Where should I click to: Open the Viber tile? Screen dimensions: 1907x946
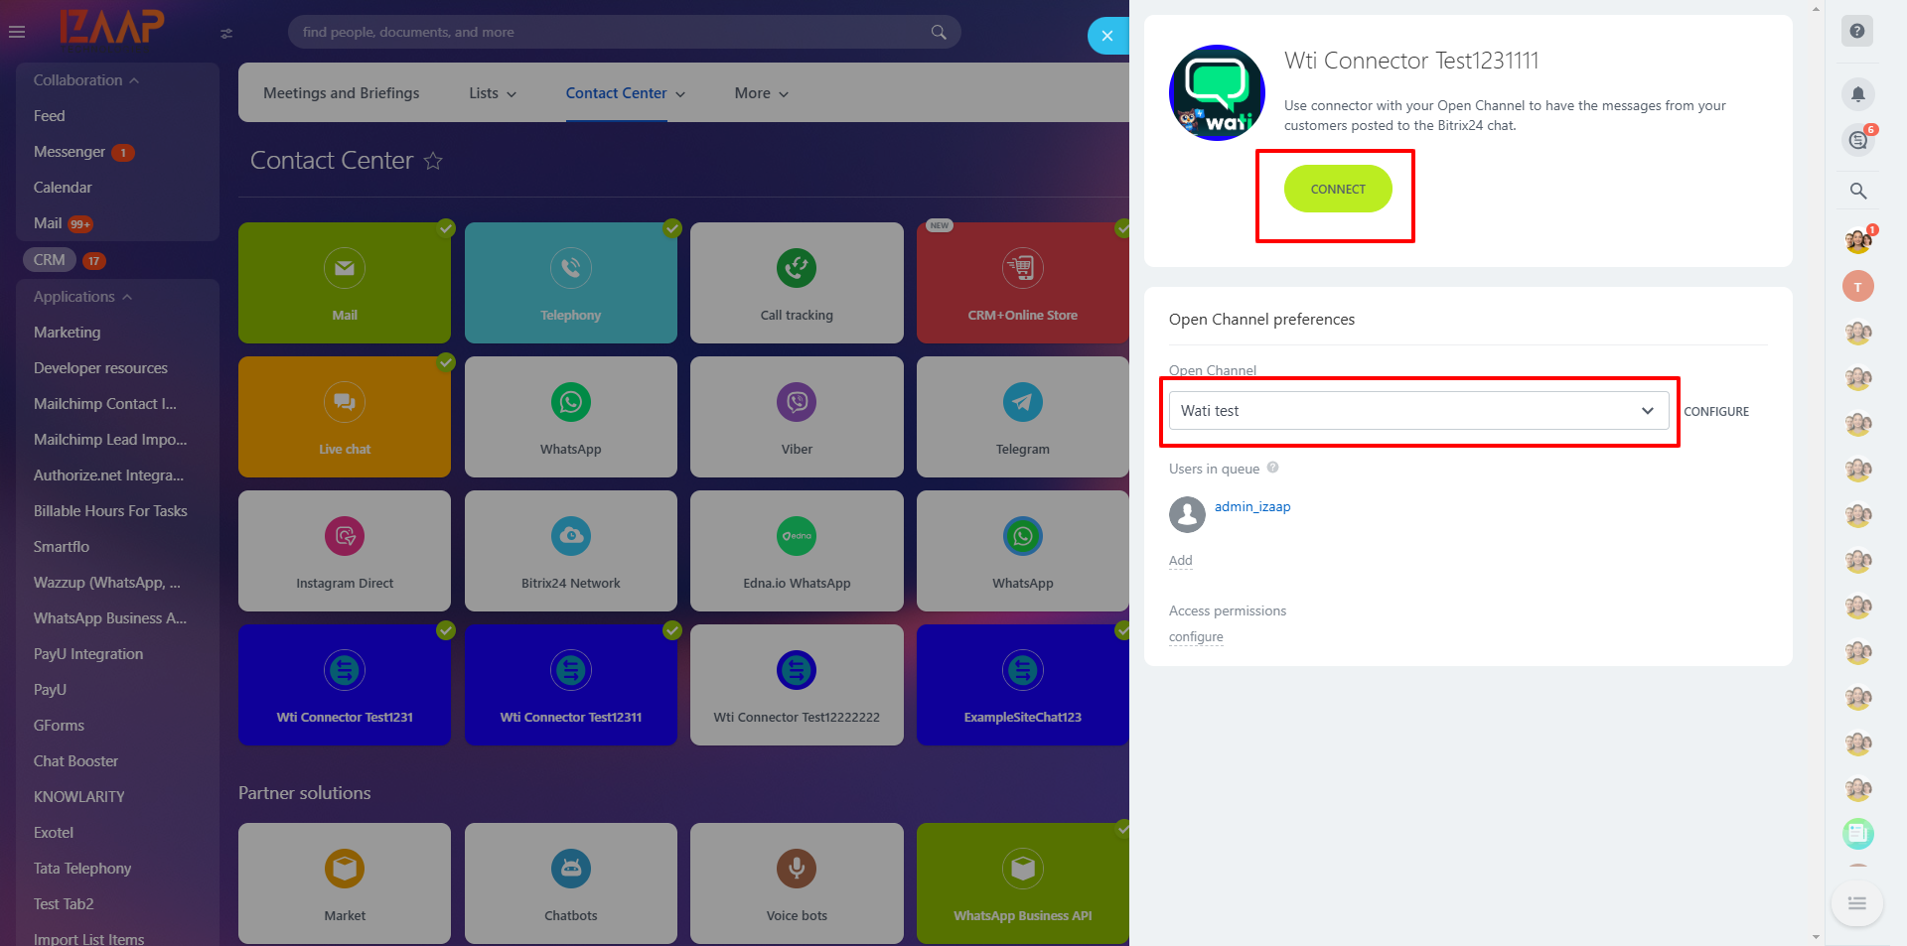pos(797,417)
